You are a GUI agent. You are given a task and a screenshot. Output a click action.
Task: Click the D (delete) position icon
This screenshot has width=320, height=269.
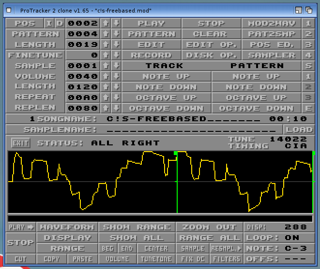[x=59, y=23]
